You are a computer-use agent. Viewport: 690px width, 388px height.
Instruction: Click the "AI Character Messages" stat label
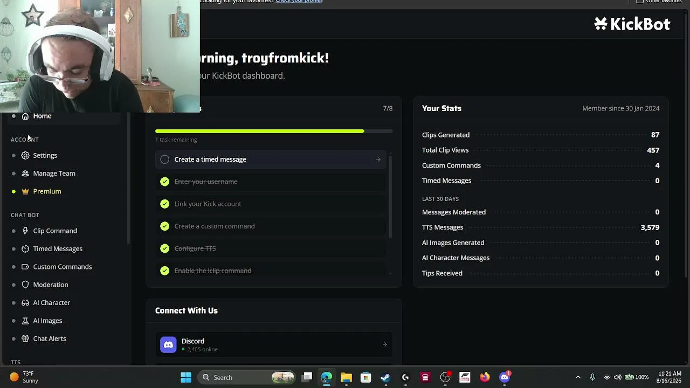click(x=456, y=258)
